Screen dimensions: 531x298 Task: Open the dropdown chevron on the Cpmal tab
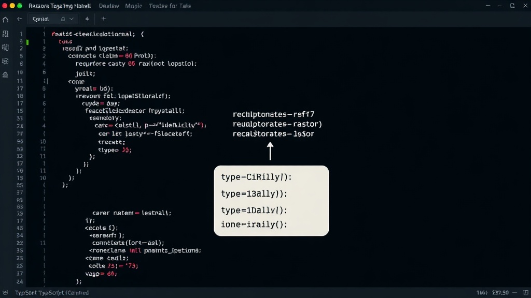[x=72, y=19]
